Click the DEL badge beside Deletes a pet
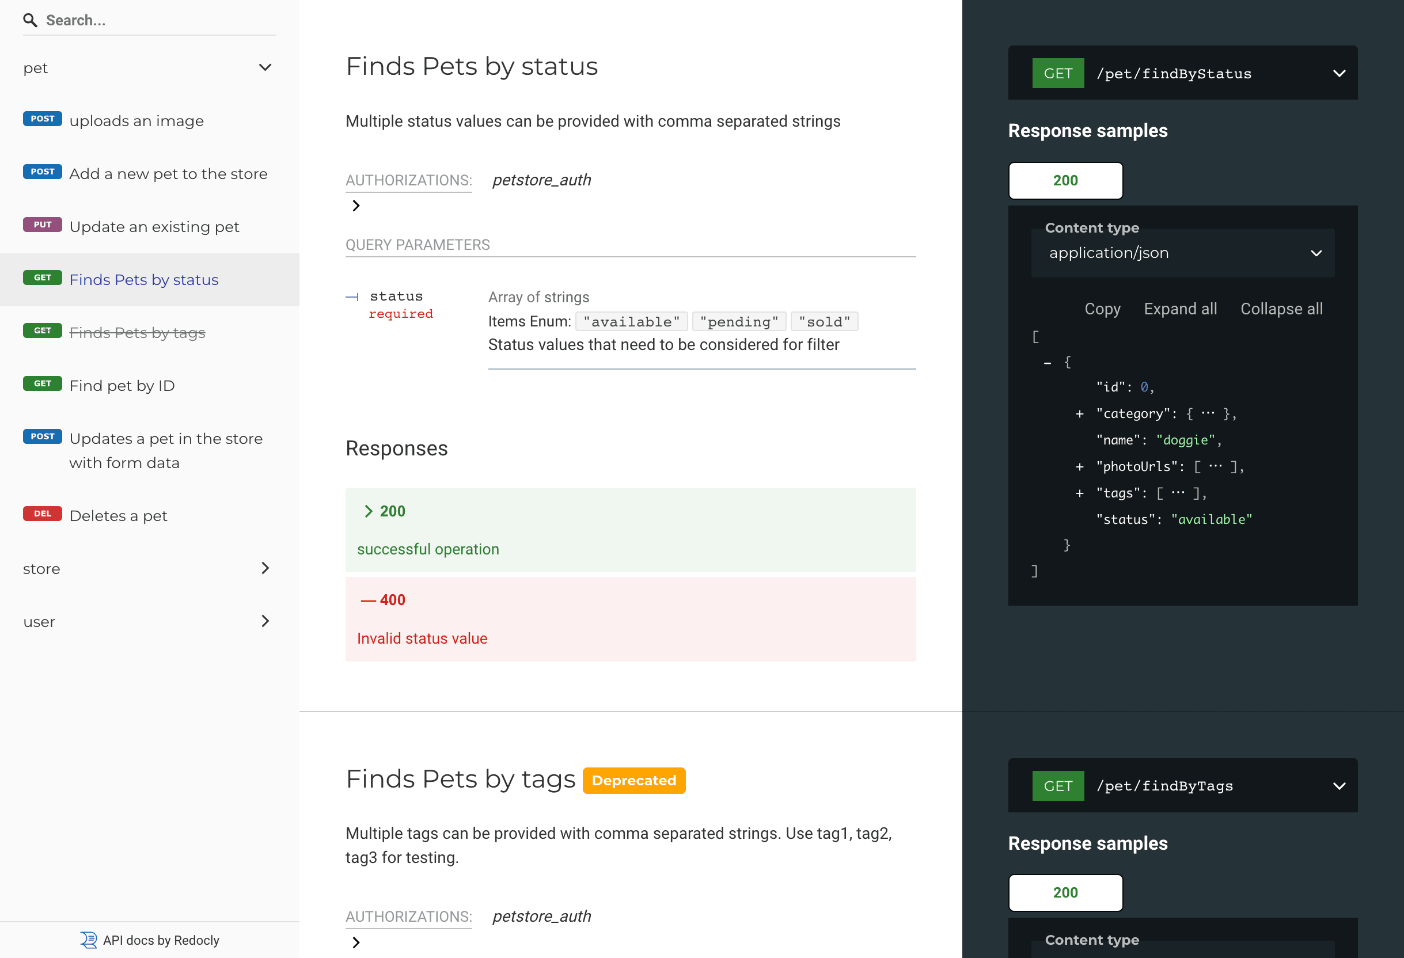1404x958 pixels. [42, 514]
